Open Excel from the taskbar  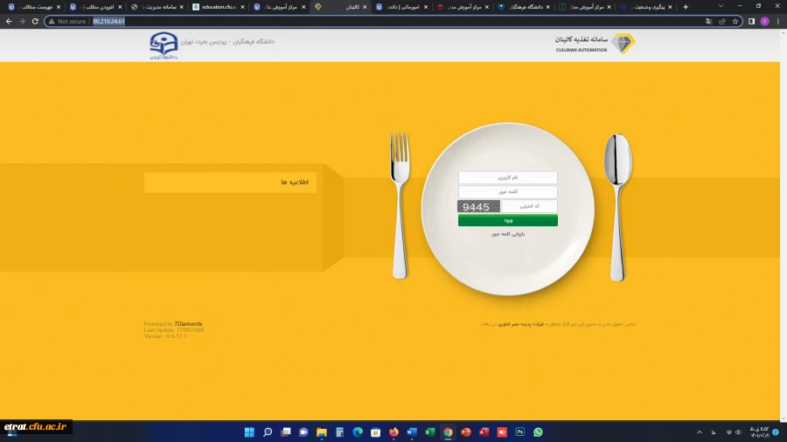429,432
